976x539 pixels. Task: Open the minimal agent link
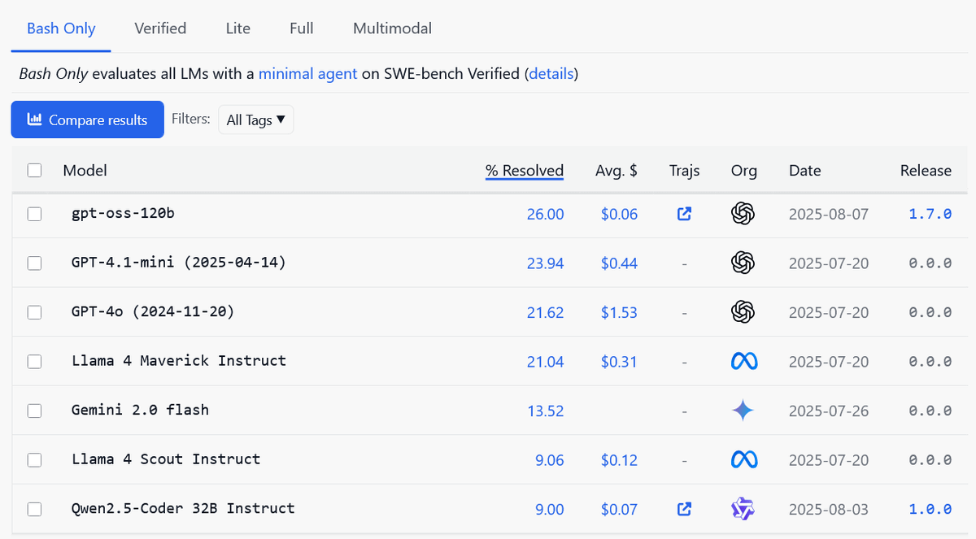[307, 74]
